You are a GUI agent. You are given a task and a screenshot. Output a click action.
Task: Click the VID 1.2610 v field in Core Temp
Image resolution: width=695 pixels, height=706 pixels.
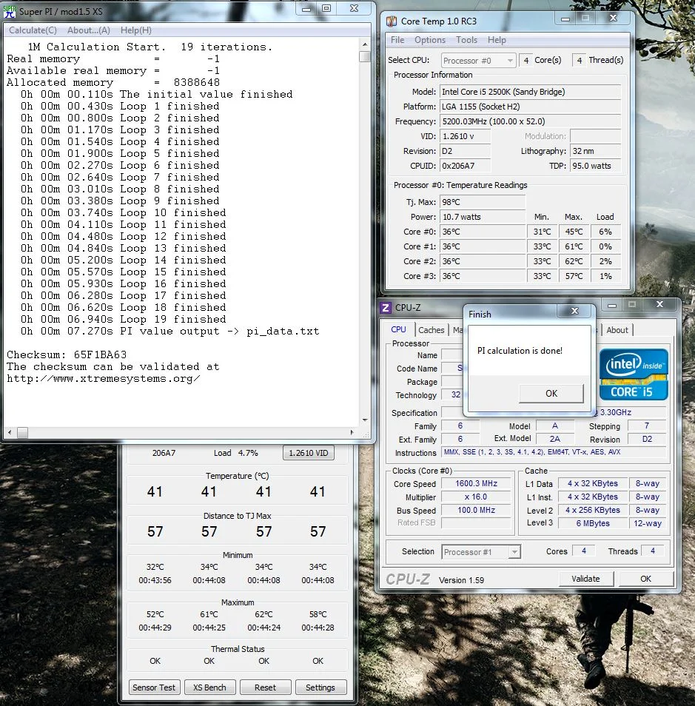[x=465, y=136]
